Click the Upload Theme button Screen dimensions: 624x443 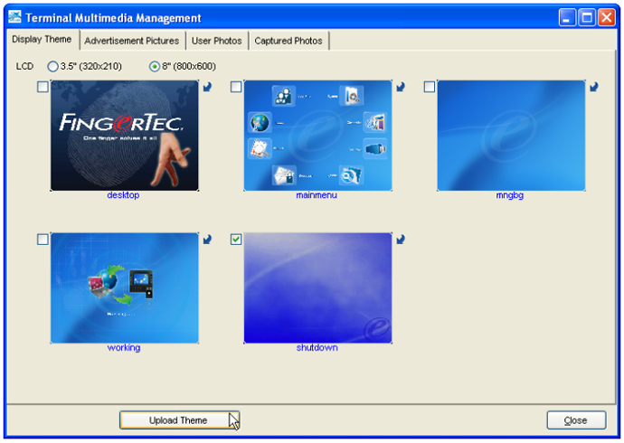point(179,420)
